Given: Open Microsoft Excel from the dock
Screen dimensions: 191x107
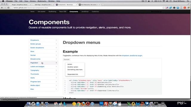Looking at the screenshot, I should point(129,104).
